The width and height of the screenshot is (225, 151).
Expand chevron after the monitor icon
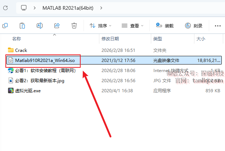tap(35, 8)
